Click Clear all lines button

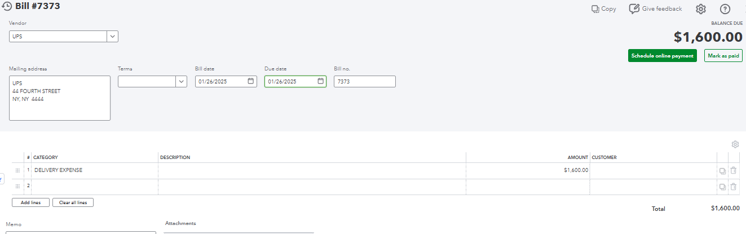73,202
